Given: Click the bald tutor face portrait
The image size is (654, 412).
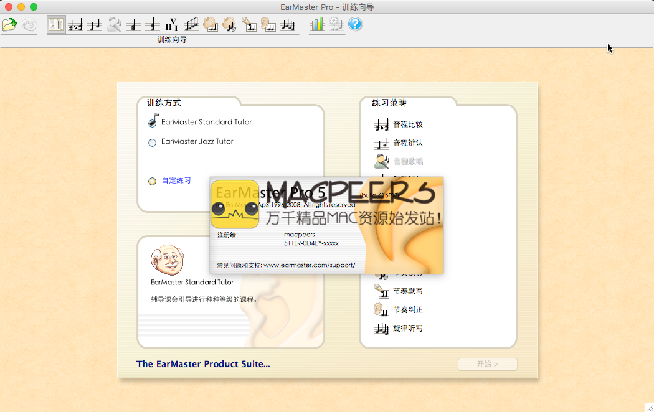Looking at the screenshot, I should pos(167,261).
